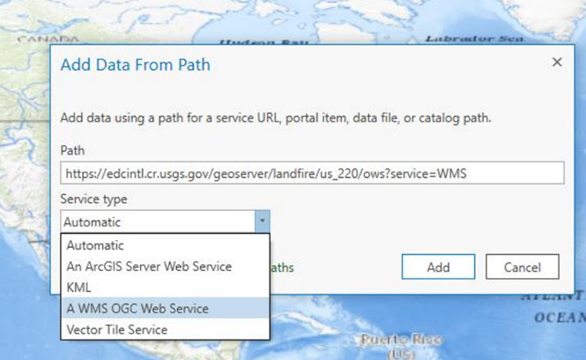
Task: Click the Service type field label
Action: [x=95, y=200]
